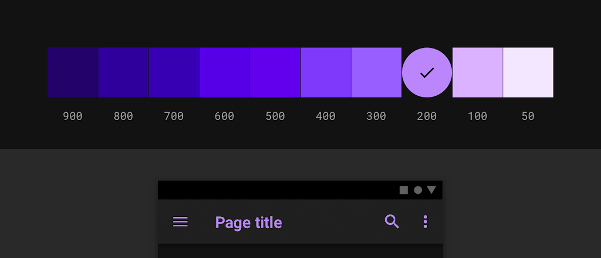This screenshot has width=601, height=258.
Task: Open the three-dot overflow menu
Action: pyautogui.click(x=425, y=222)
